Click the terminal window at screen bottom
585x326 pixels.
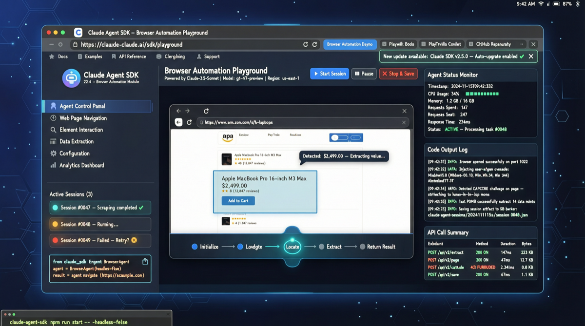pyautogui.click(x=86, y=318)
